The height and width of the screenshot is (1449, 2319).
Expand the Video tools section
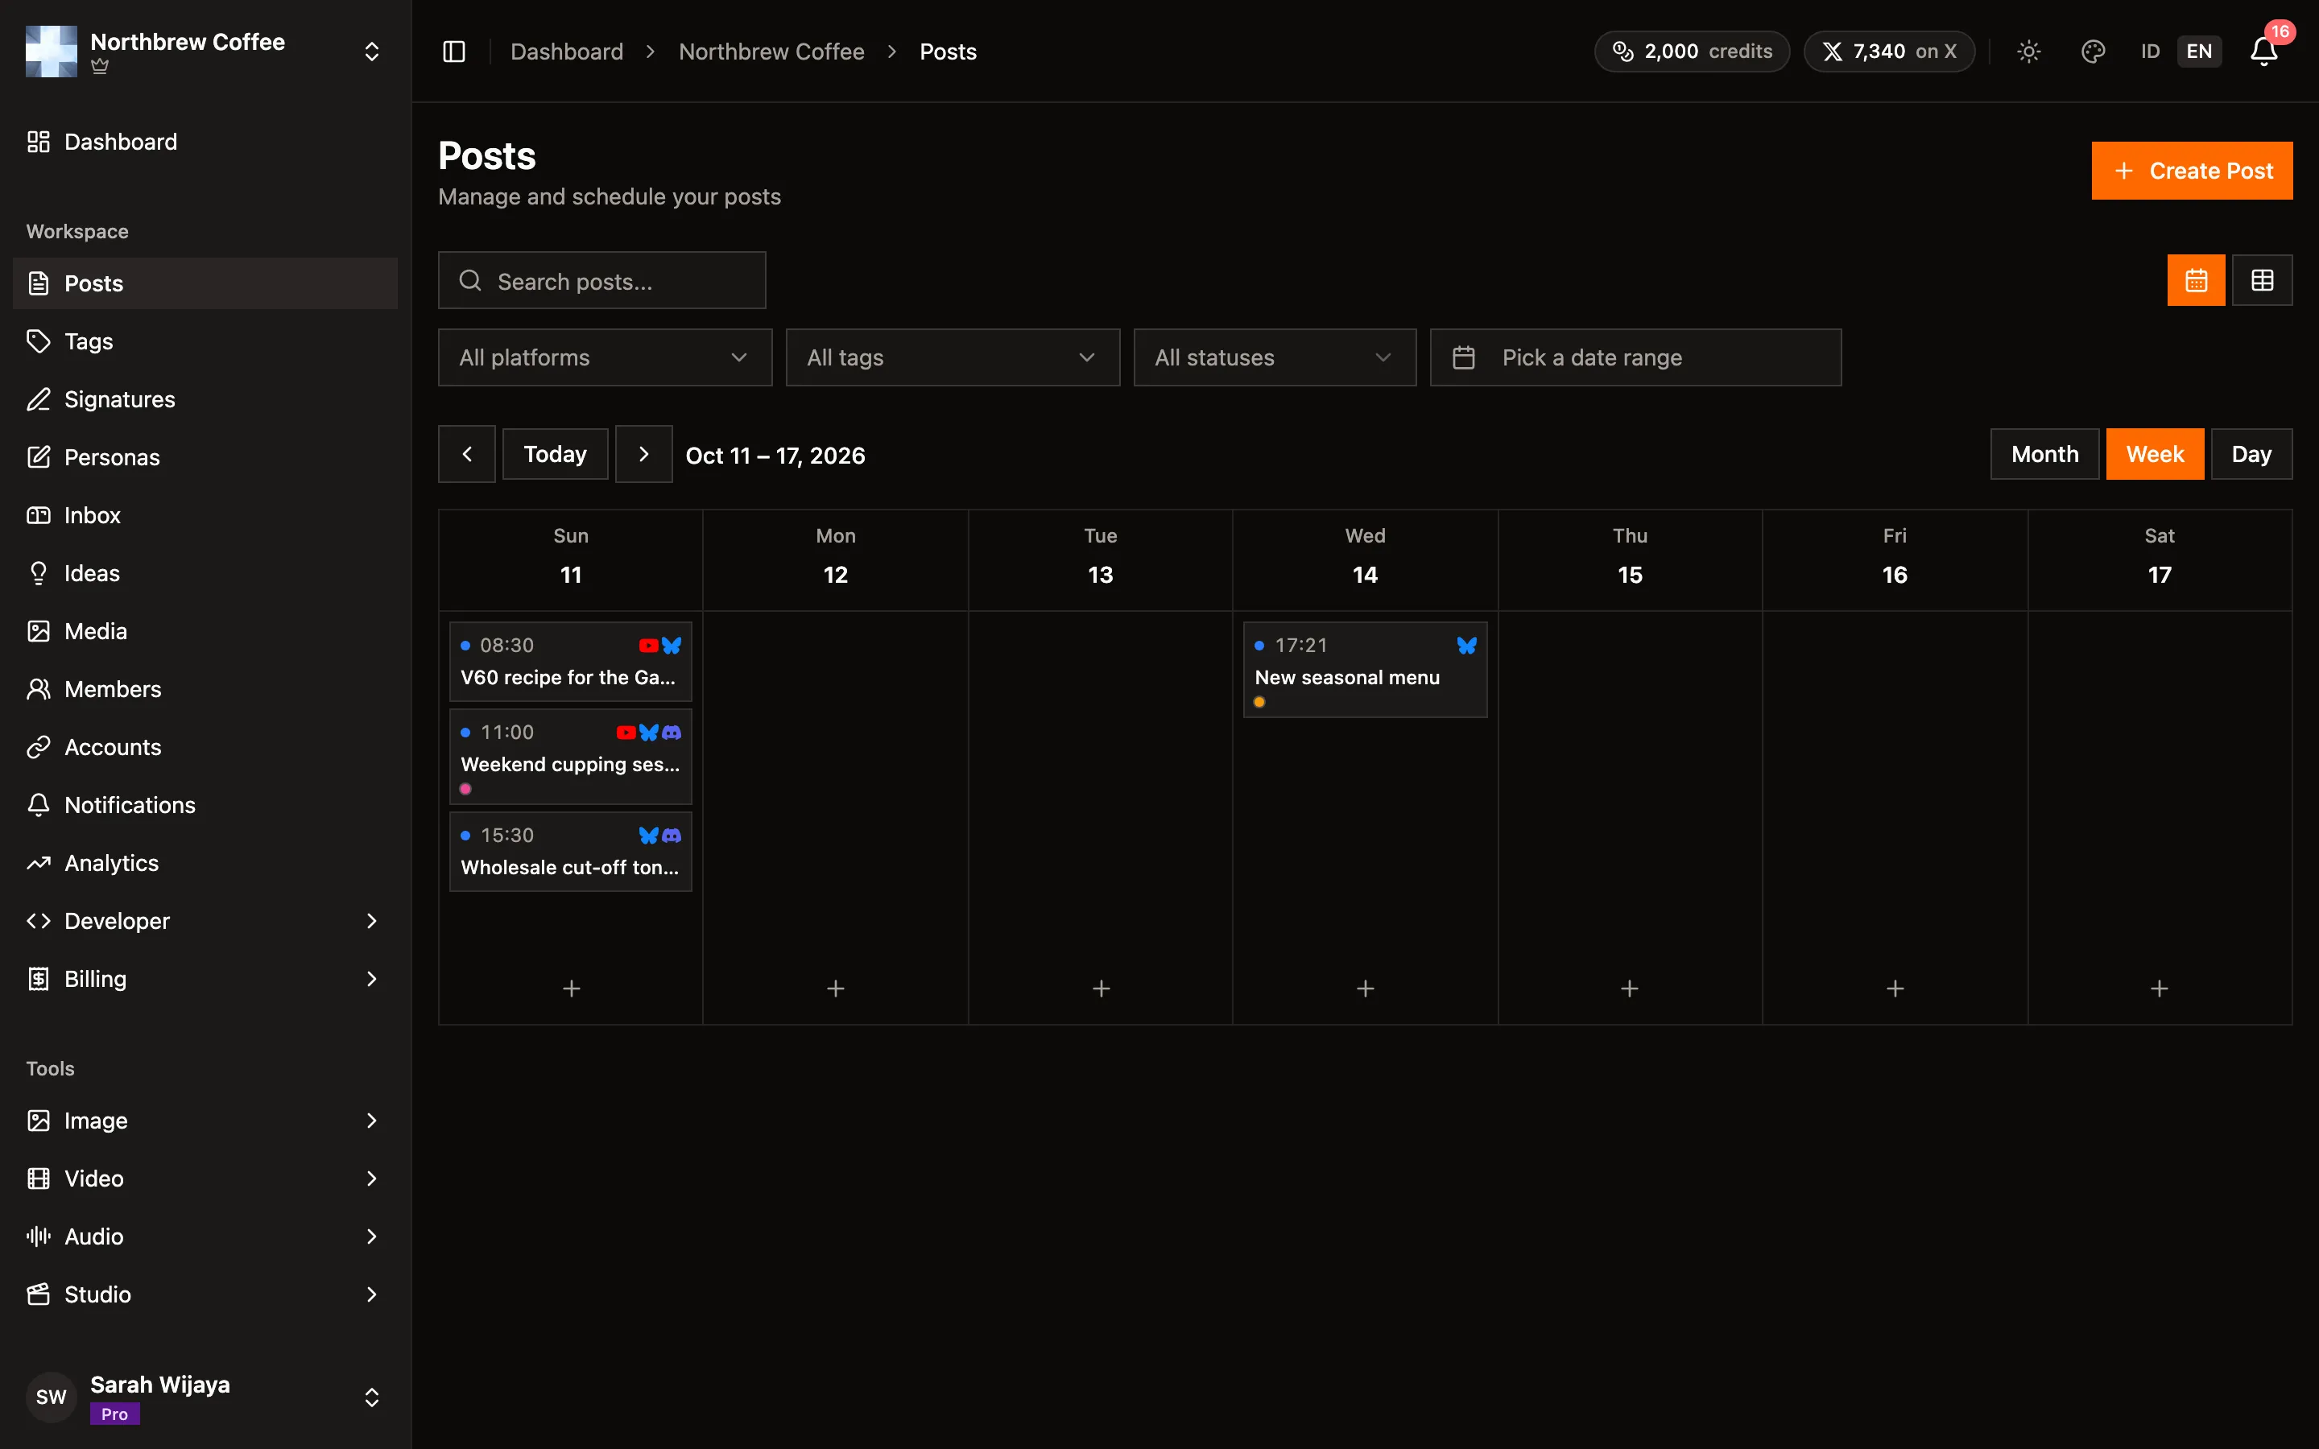tap(205, 1179)
